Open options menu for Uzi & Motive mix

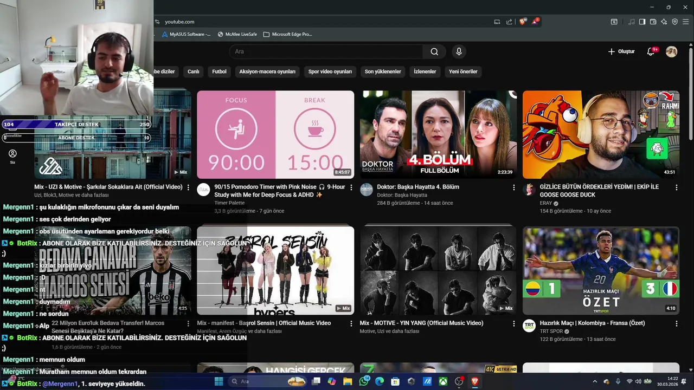(x=188, y=187)
